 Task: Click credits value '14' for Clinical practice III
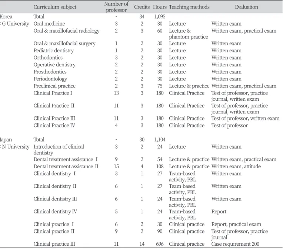click(x=142, y=244)
